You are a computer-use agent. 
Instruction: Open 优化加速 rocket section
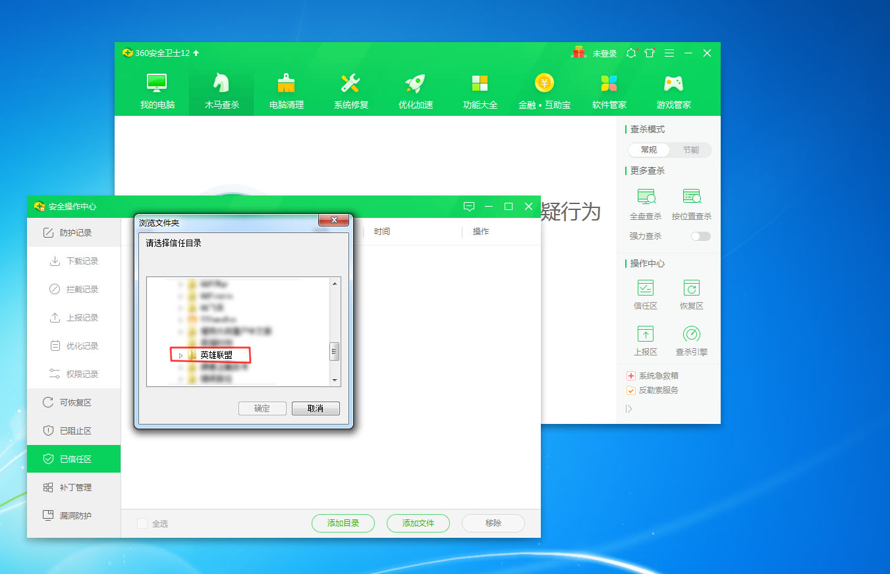pyautogui.click(x=415, y=91)
